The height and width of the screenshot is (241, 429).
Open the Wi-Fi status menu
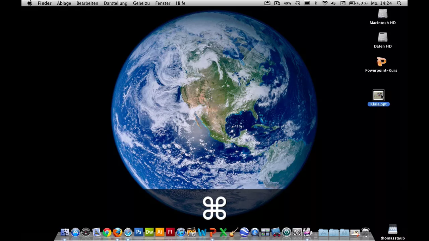pyautogui.click(x=325, y=3)
